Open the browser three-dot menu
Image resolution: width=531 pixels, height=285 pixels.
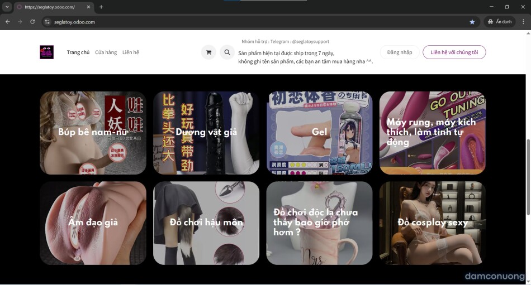[523, 22]
